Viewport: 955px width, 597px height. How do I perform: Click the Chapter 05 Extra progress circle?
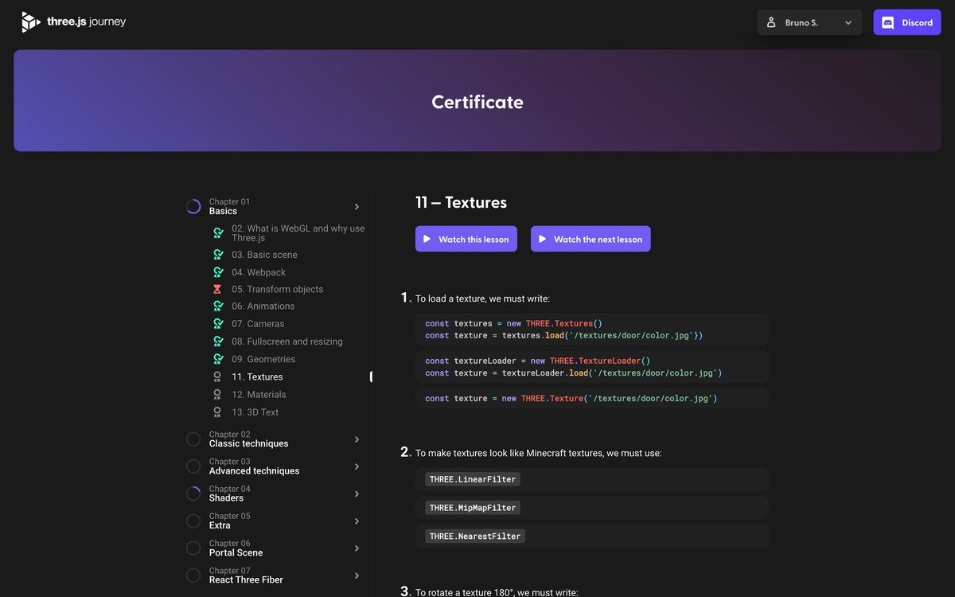pyautogui.click(x=193, y=521)
